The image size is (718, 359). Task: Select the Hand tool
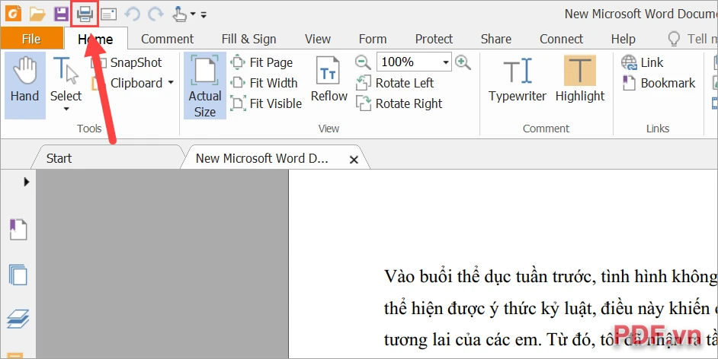(25, 85)
